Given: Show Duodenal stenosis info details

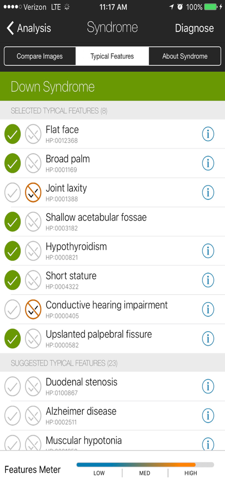Looking at the screenshot, I should (x=208, y=386).
